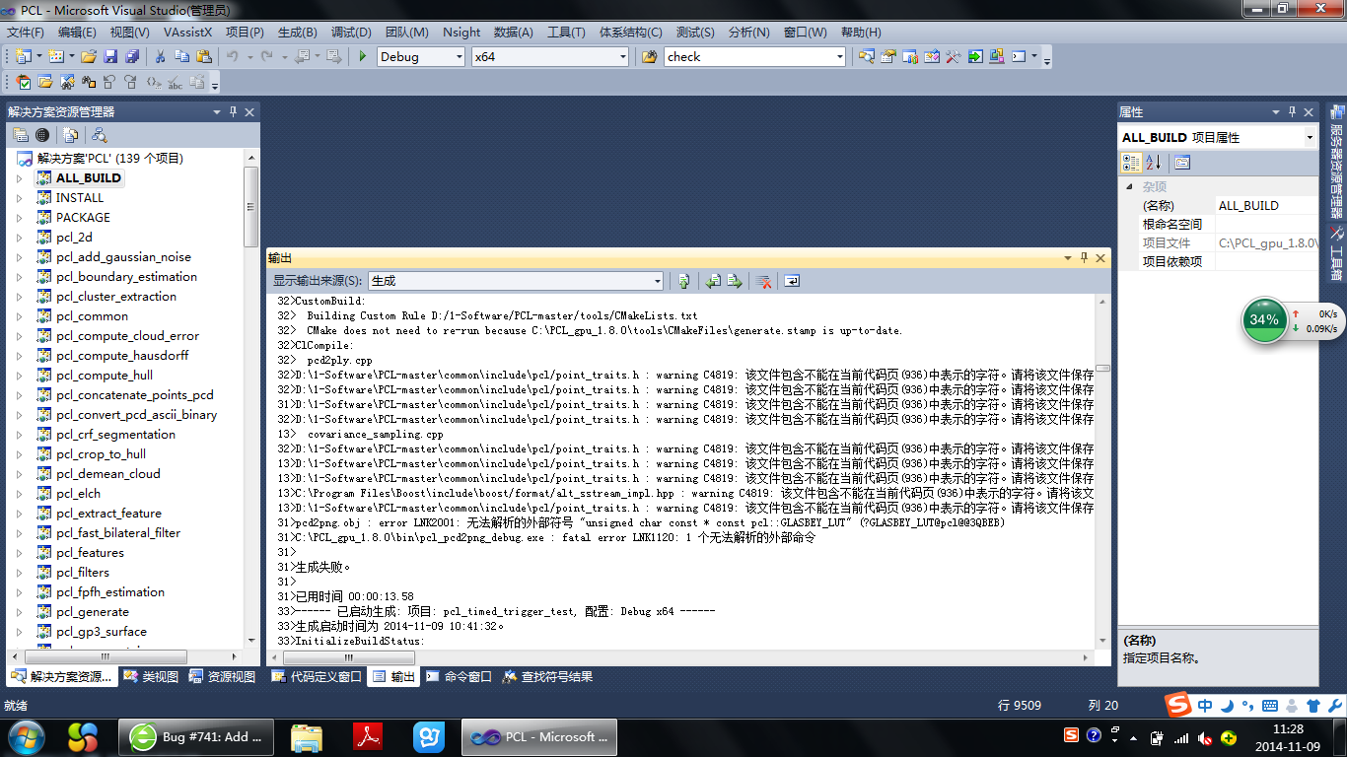This screenshot has width=1347, height=757.
Task: Expand the ALL_BUILD project node
Action: pyautogui.click(x=19, y=178)
